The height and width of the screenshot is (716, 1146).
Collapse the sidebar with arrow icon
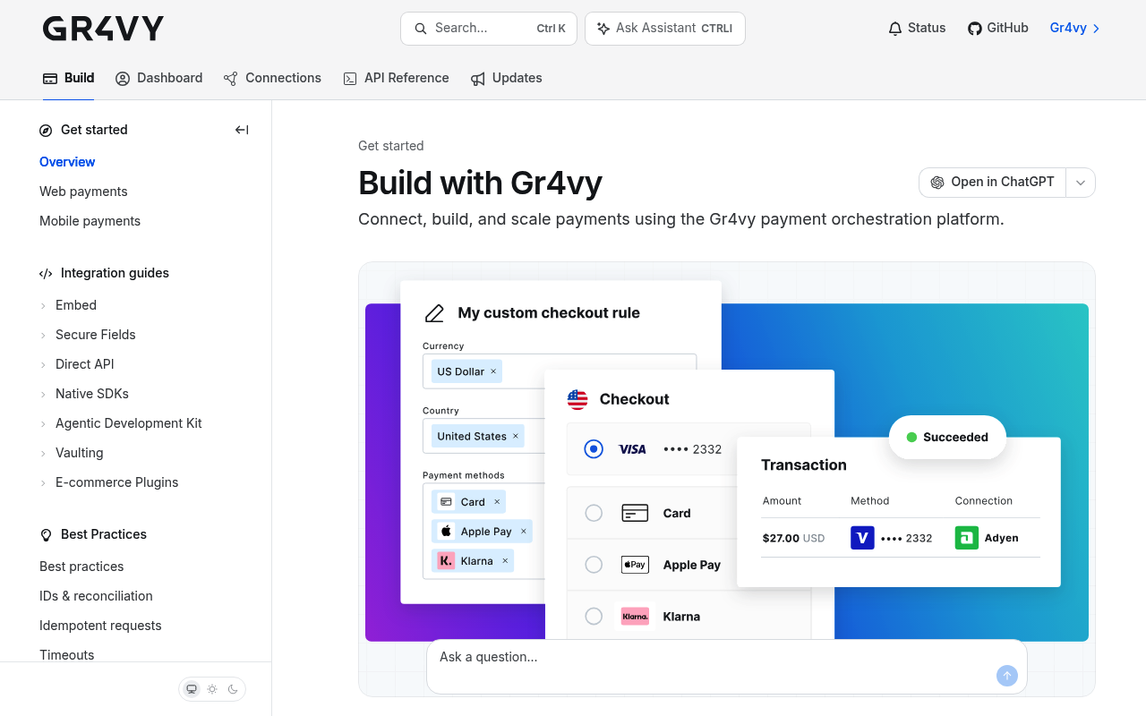tap(242, 130)
